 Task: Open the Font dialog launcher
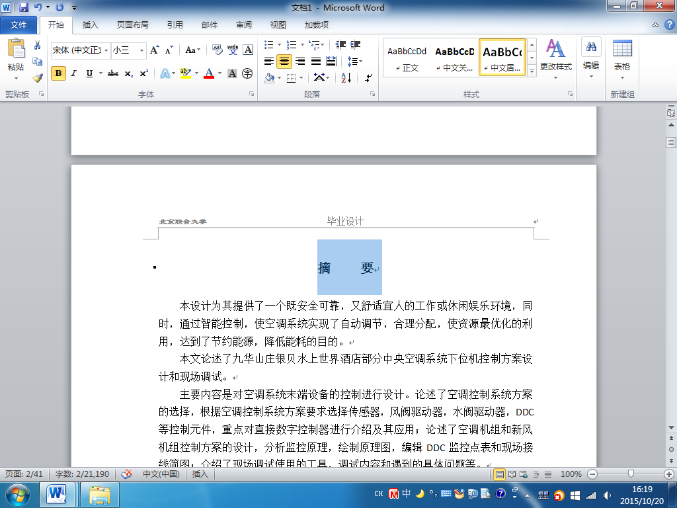(252, 94)
